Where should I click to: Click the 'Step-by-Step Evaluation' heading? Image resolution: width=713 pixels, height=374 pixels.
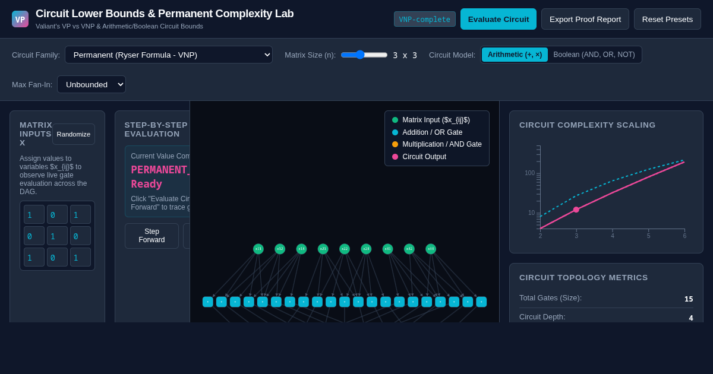(156, 129)
